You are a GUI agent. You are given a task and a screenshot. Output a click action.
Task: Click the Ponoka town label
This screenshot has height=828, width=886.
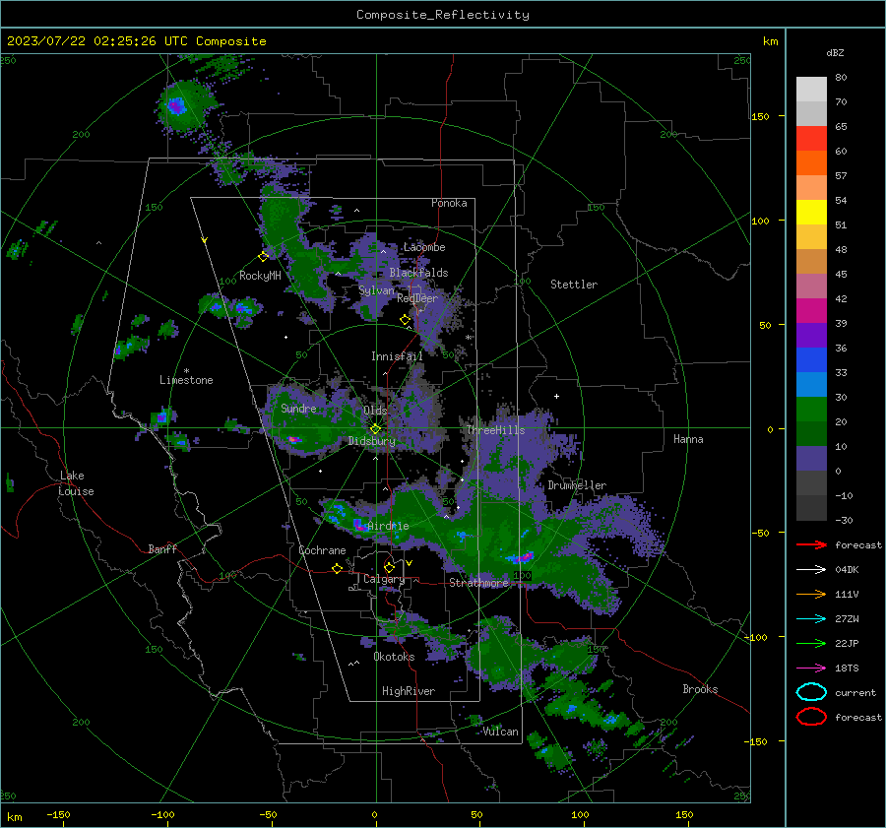[x=449, y=203]
